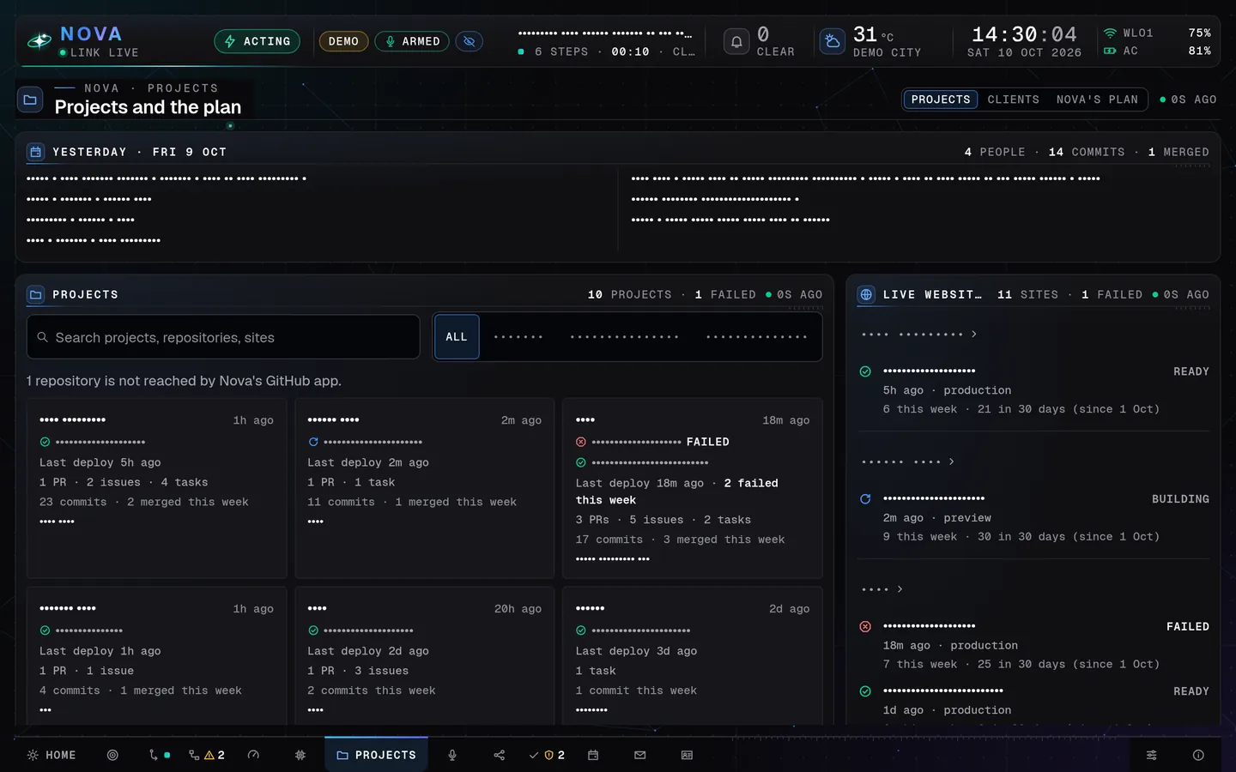The image size is (1236, 772).
Task: Open the project card marked FAILED
Action: pyautogui.click(x=693, y=488)
